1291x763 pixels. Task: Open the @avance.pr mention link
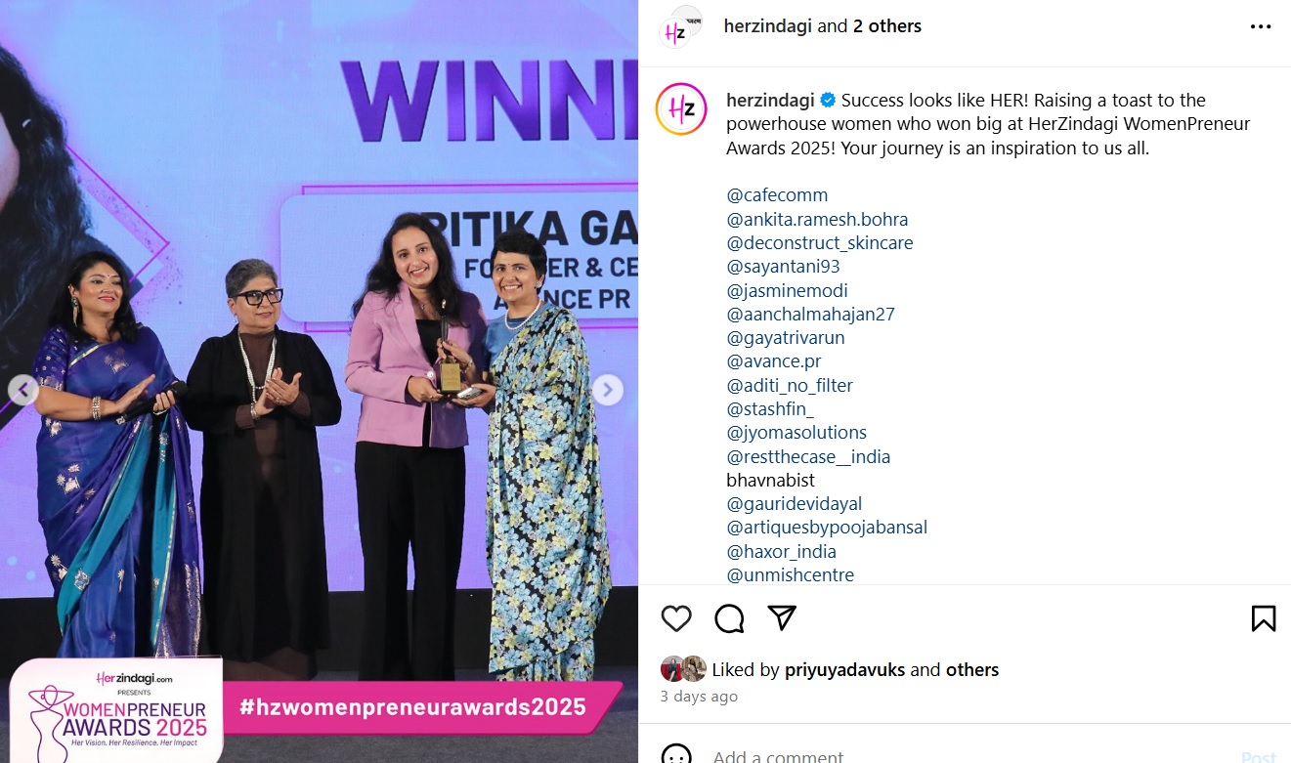coord(774,361)
